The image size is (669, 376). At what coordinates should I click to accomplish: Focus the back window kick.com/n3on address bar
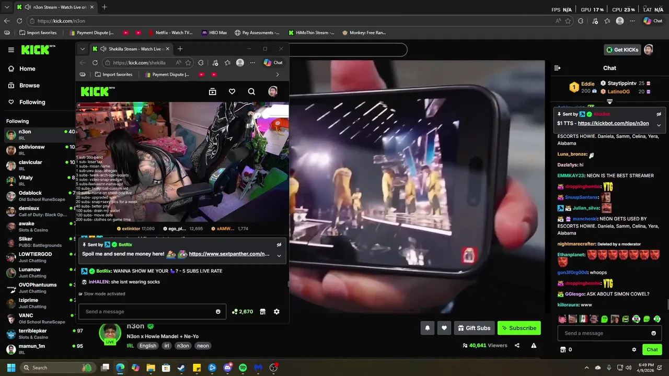point(293,21)
